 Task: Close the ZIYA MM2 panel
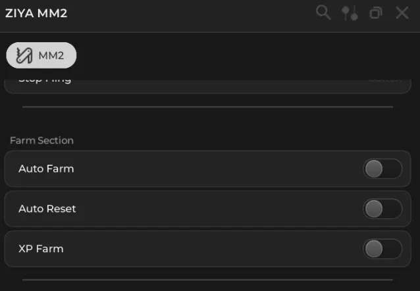pyautogui.click(x=402, y=13)
